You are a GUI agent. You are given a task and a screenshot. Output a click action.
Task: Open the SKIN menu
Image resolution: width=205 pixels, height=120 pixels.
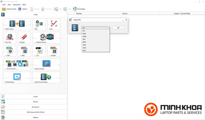(x=9, y=5)
